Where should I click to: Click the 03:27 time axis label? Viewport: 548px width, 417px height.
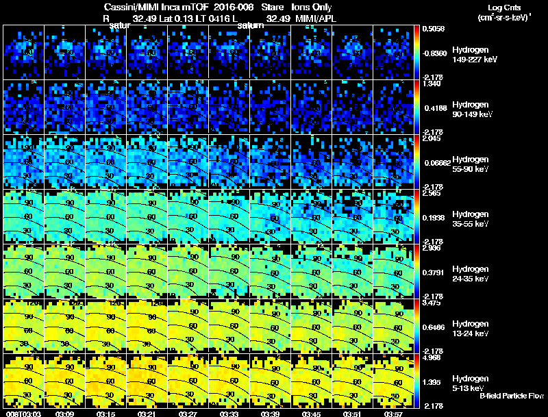[188, 414]
